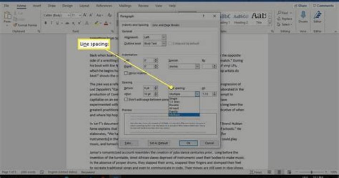The image size is (339, 178).
Task: Open Clipboard pane launcher
Action: 39,32
